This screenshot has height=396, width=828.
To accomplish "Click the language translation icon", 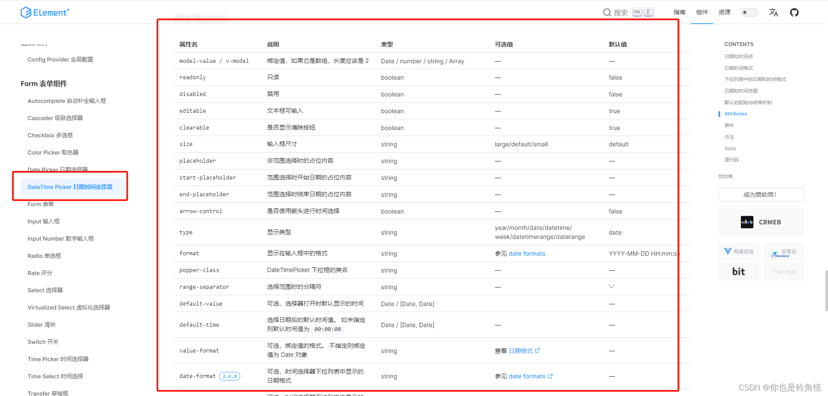I will [773, 12].
